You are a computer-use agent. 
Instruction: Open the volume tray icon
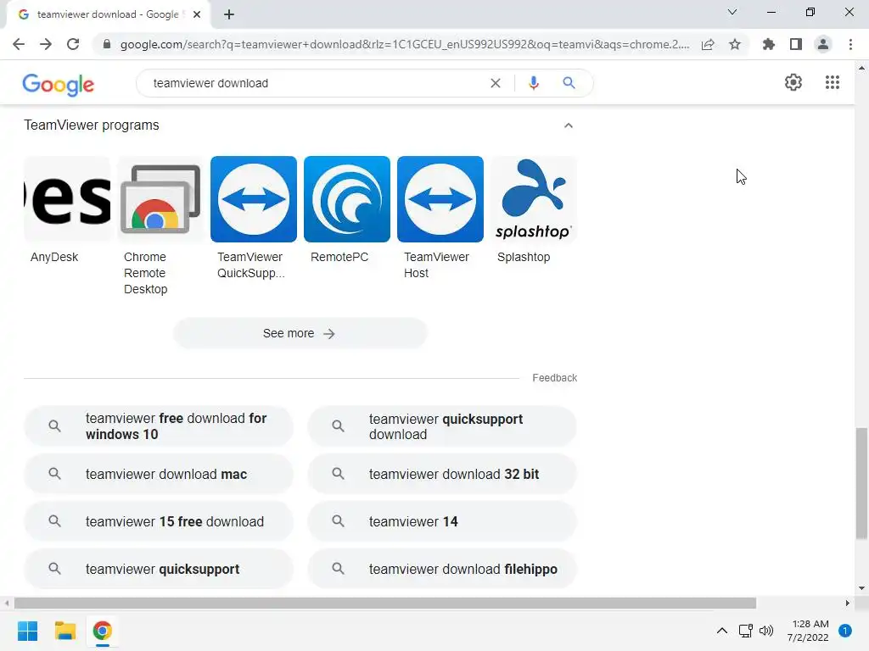766,631
